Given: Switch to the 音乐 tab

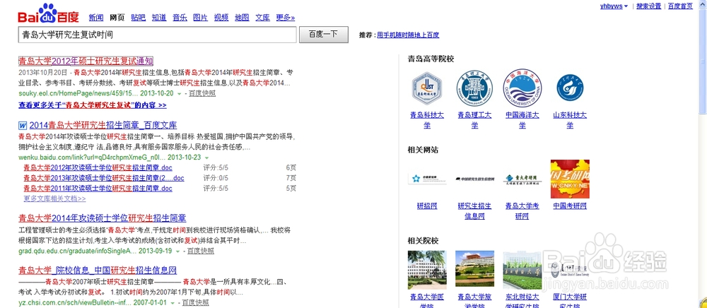Looking at the screenshot, I should (x=180, y=18).
